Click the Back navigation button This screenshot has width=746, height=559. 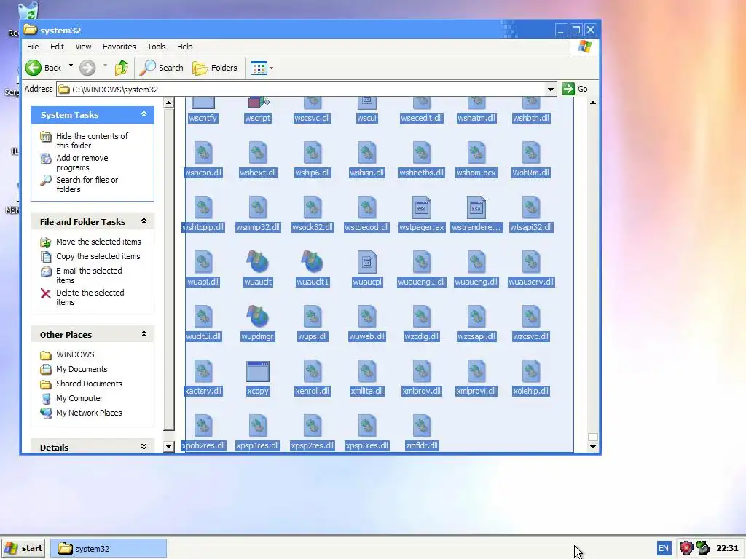[x=43, y=68]
